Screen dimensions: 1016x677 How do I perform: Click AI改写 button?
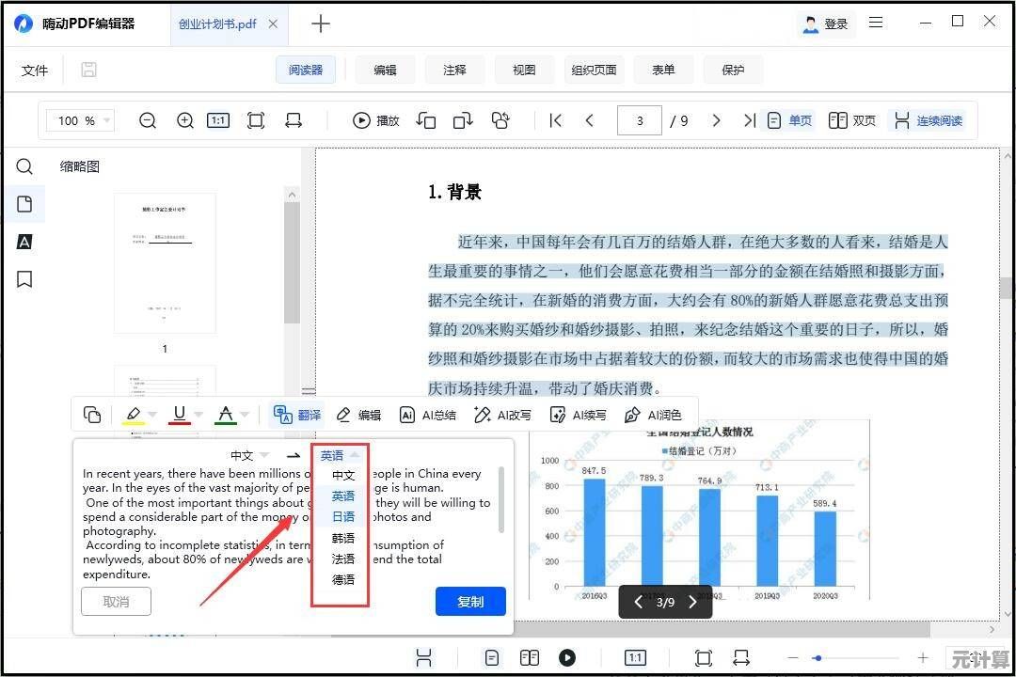pos(502,415)
